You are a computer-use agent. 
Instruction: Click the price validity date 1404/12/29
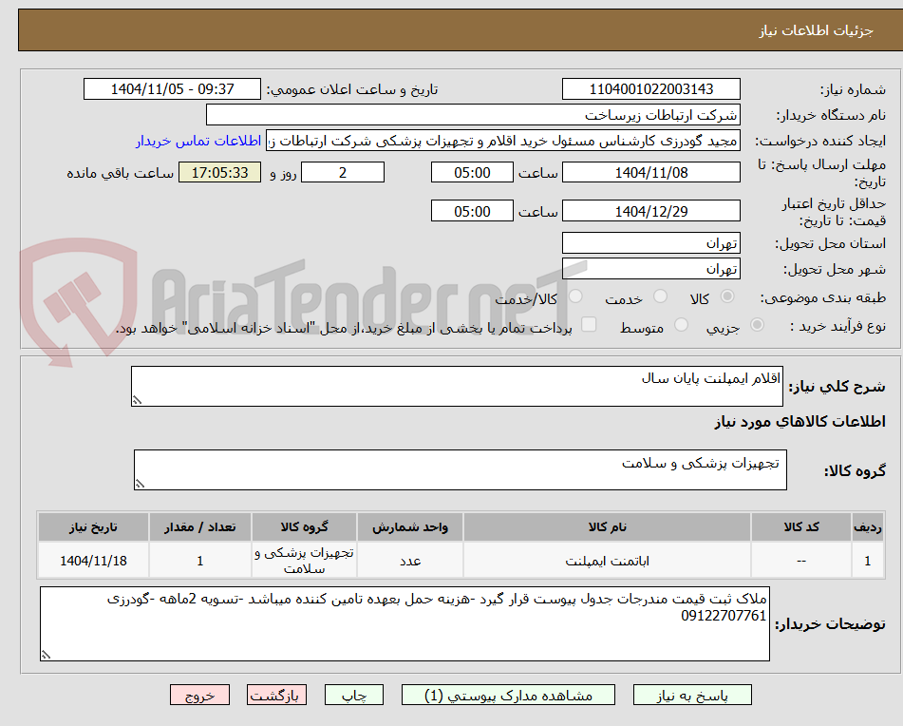[x=650, y=211]
